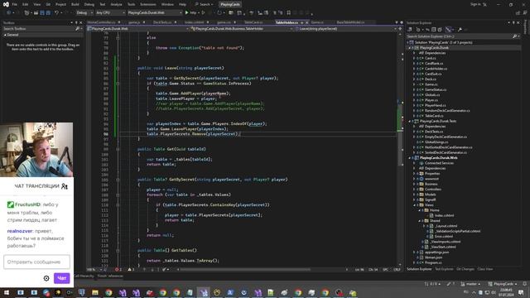Collapse the PlayingCards.Durak.Tests project node
This screenshot has height=298, width=530.
coord(410,121)
